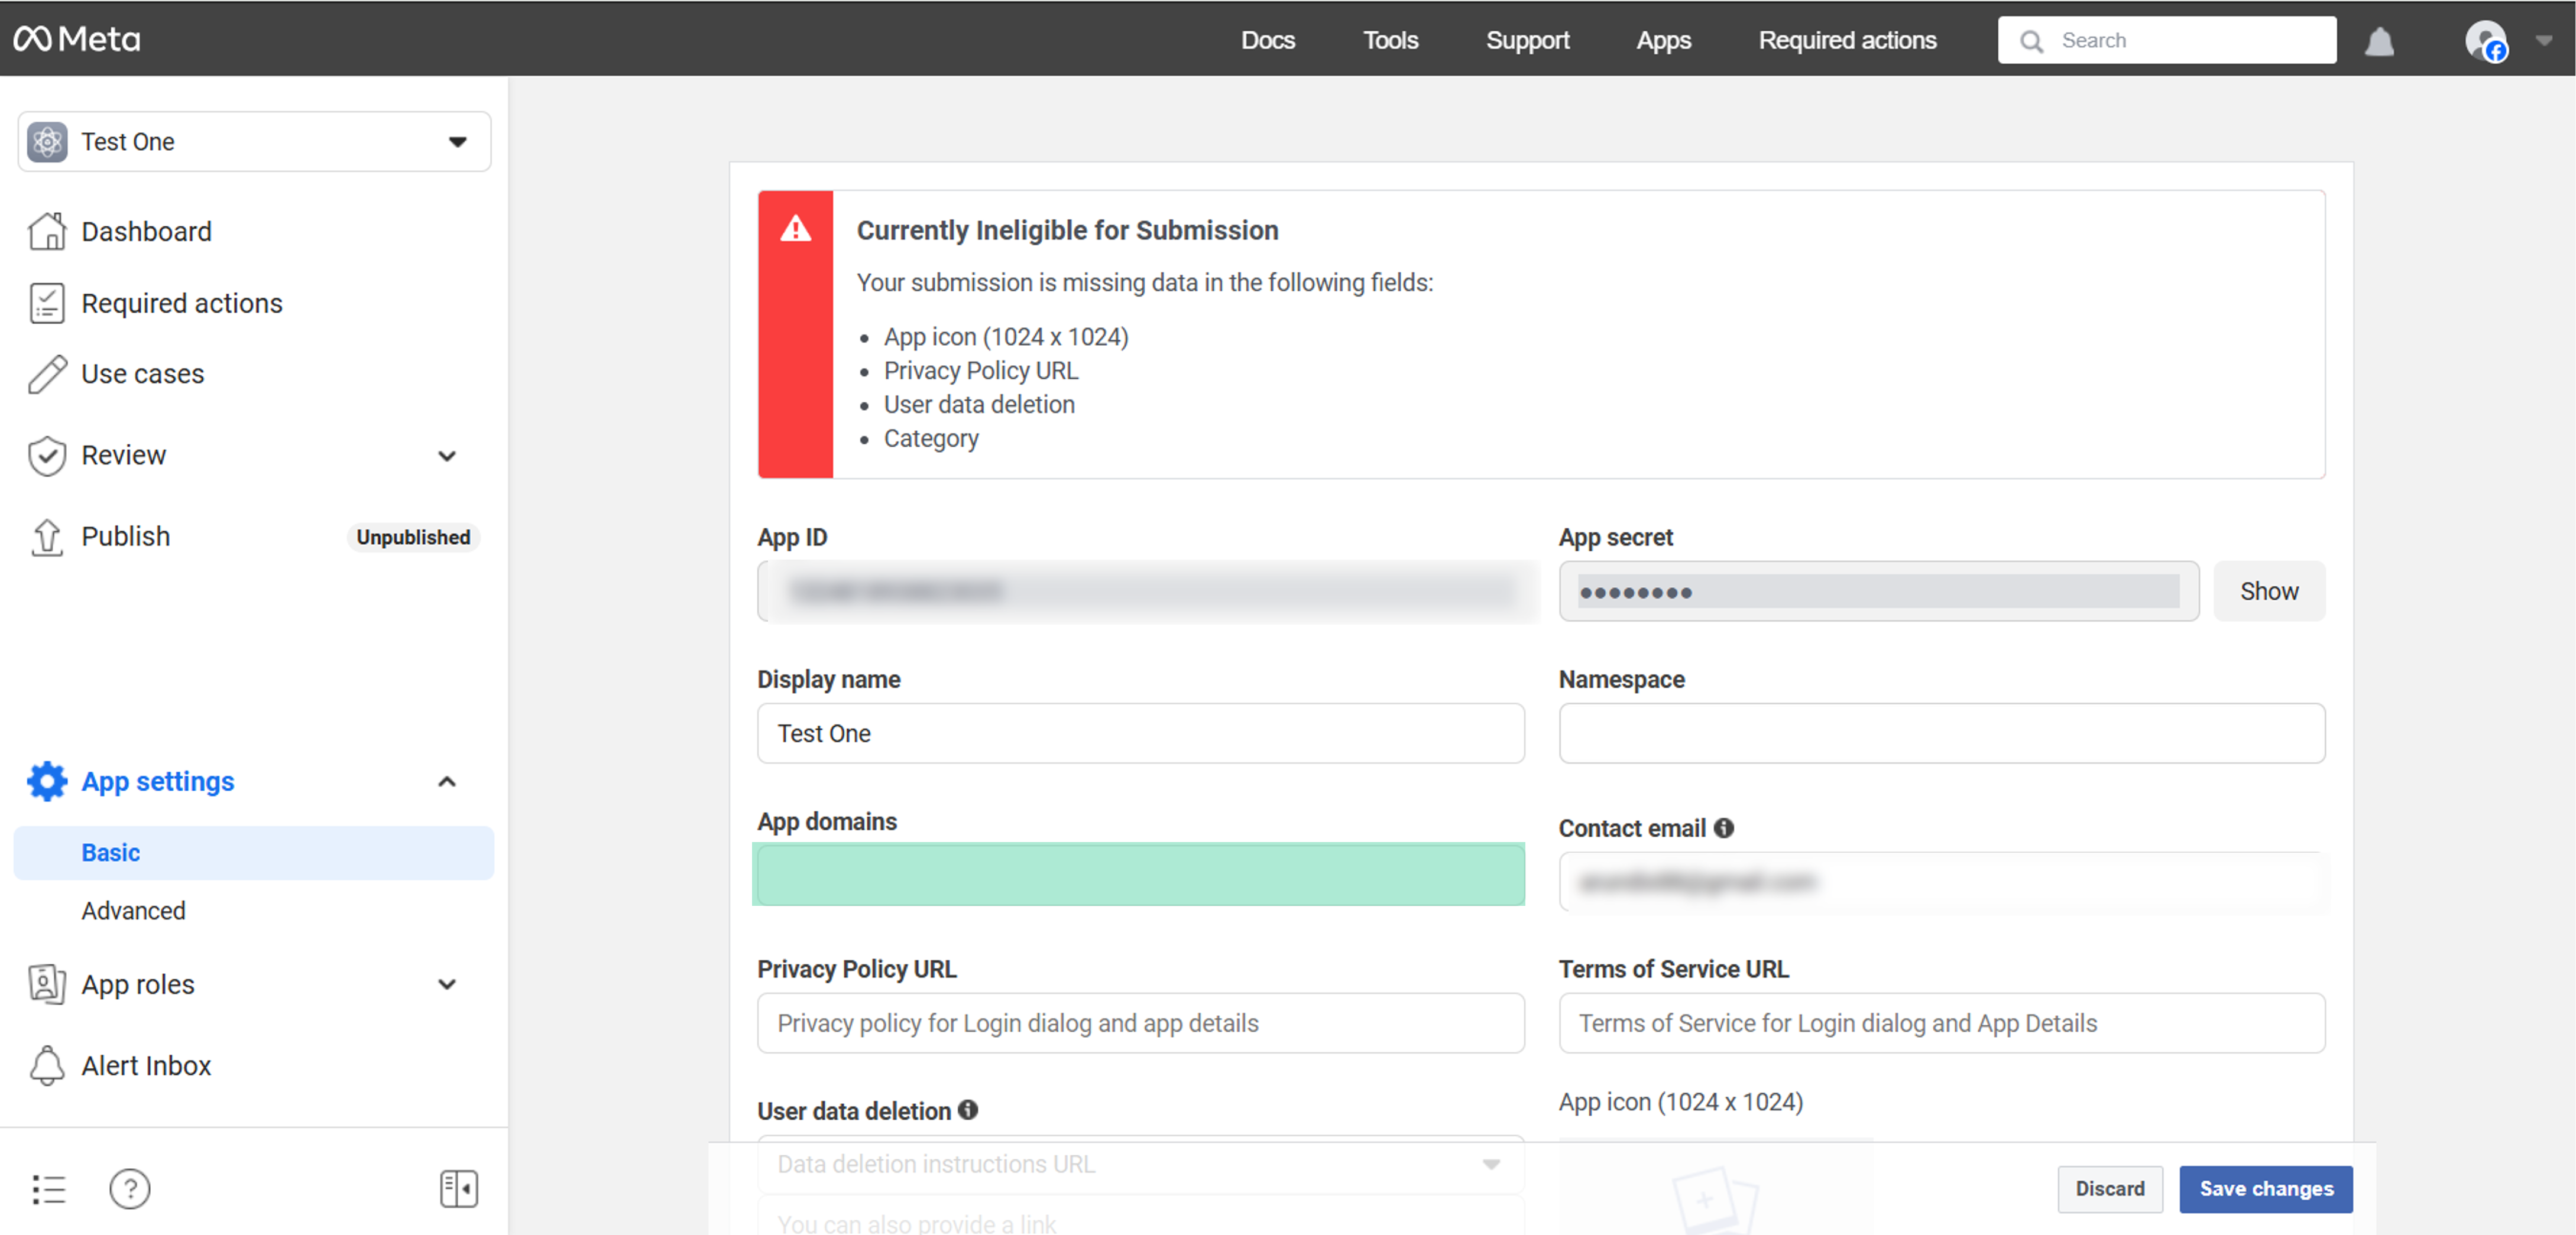The width and height of the screenshot is (2576, 1235).
Task: Show the app secret
Action: (2269, 591)
